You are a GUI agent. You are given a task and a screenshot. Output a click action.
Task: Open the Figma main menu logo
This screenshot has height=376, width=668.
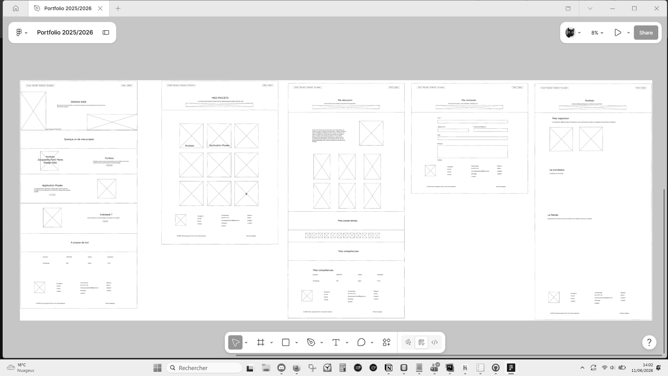pyautogui.click(x=19, y=32)
